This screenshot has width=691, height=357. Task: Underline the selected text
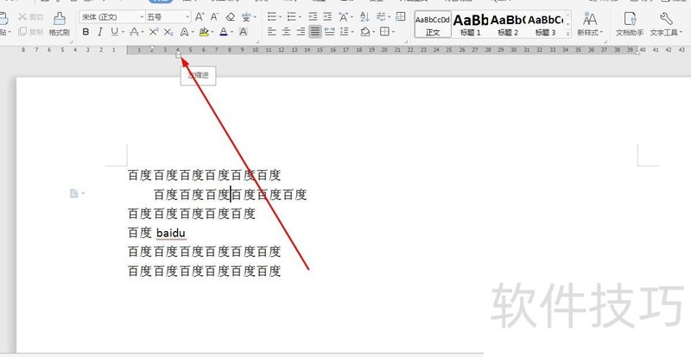point(115,32)
